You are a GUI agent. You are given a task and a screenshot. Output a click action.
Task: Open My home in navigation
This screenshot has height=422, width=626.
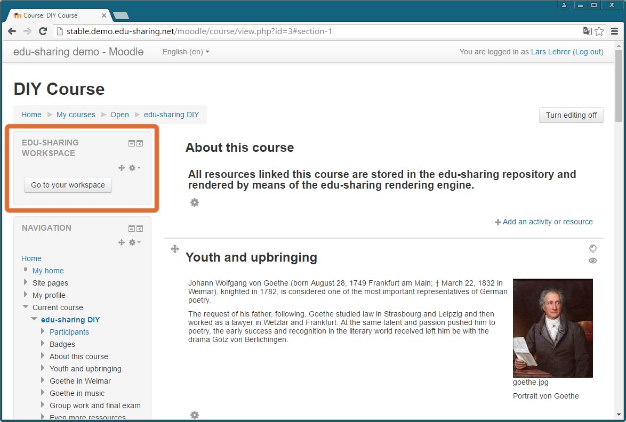[48, 271]
